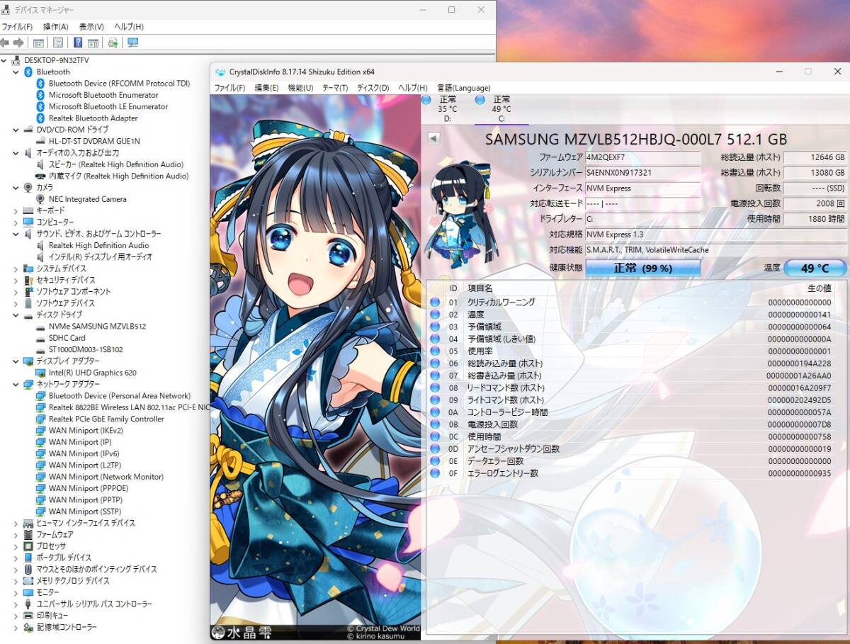Collapse the Bluetooth category in Device Manager

(x=16, y=71)
